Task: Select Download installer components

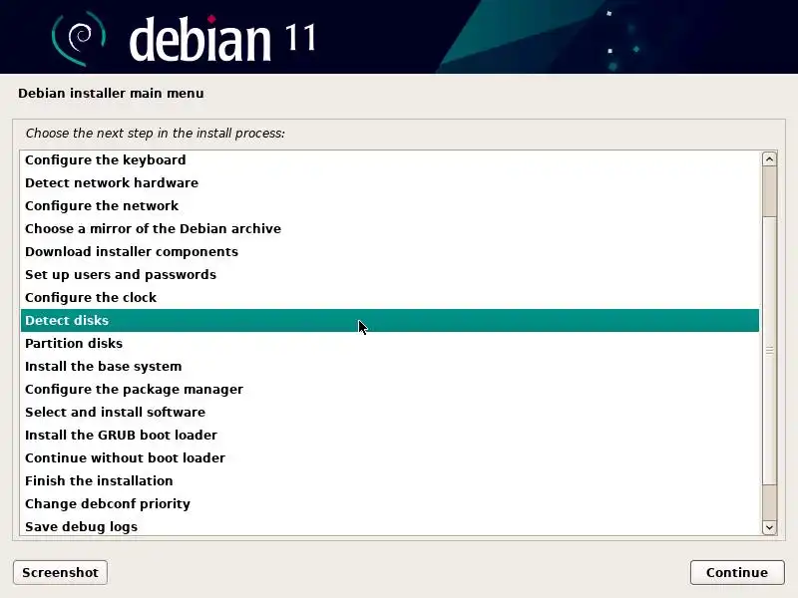Action: (x=390, y=251)
